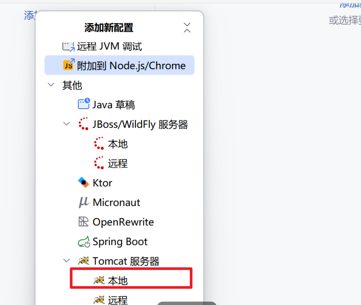Choose Java 草稿 configuration type

click(114, 105)
